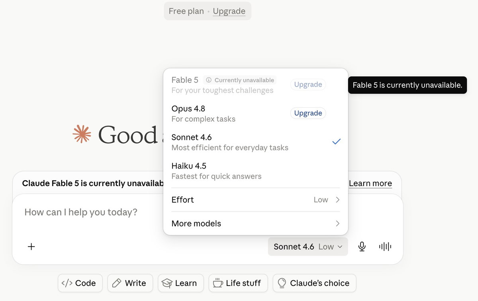Click the Code brackets icon
The height and width of the screenshot is (301, 478).
coord(67,283)
